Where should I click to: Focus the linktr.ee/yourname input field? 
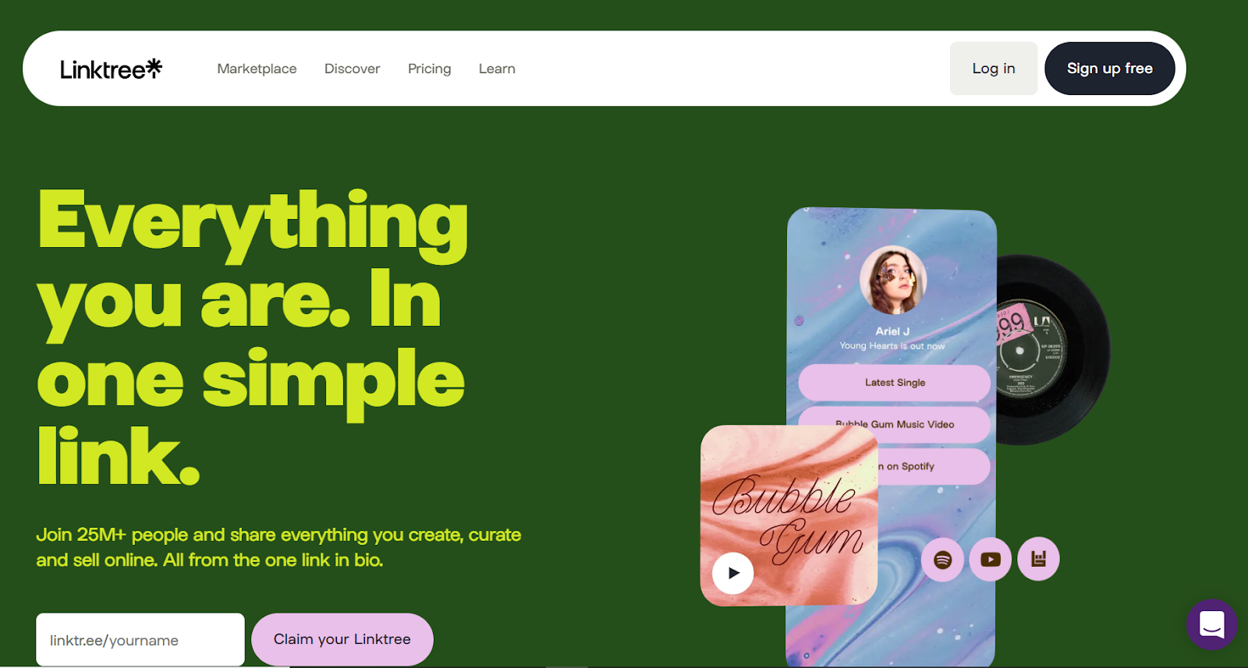coord(140,640)
